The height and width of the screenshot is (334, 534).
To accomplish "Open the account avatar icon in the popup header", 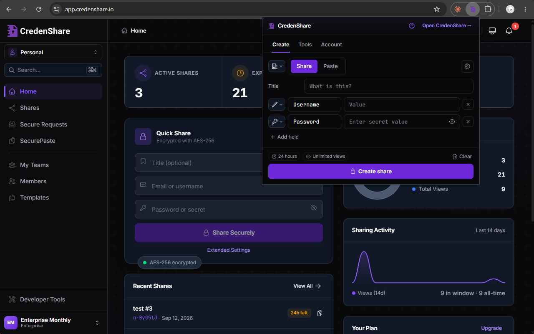I will 412,25.
